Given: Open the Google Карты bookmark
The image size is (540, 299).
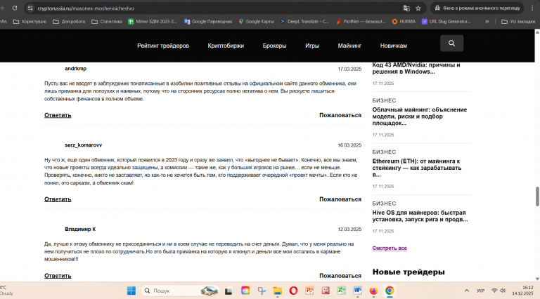Looking at the screenshot, I should click(x=256, y=21).
